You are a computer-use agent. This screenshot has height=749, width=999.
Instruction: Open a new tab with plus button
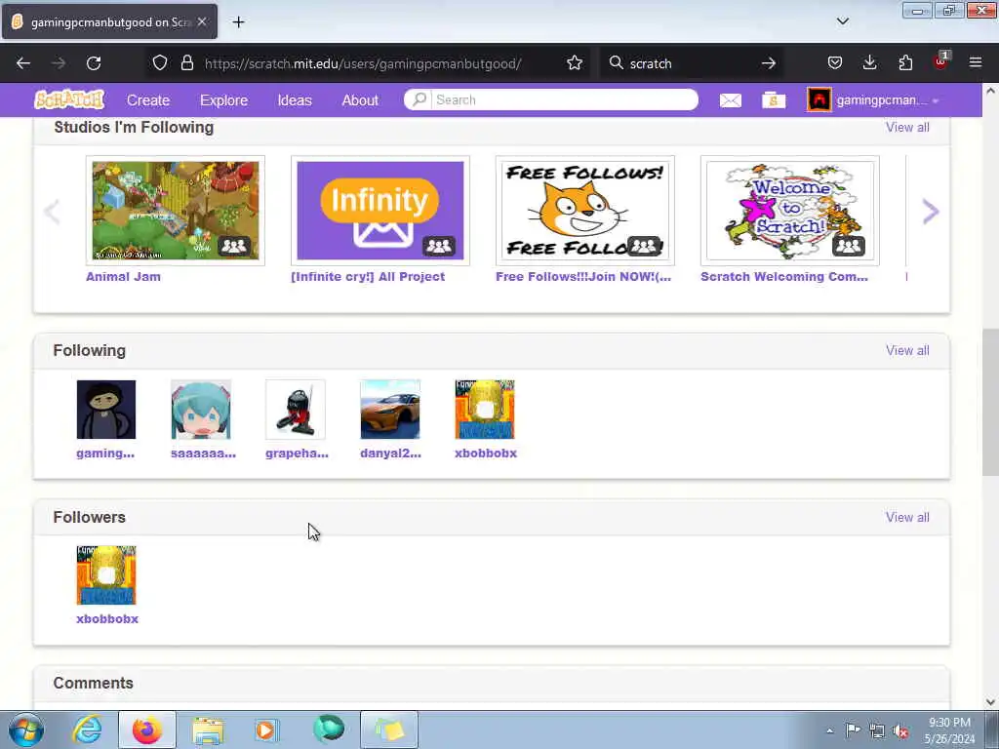click(238, 22)
